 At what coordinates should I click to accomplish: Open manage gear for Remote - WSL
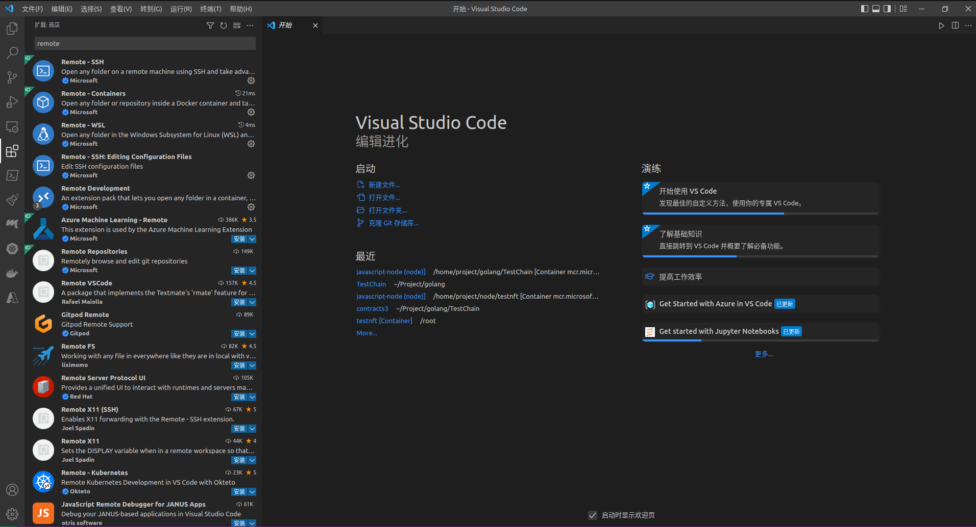click(x=251, y=144)
